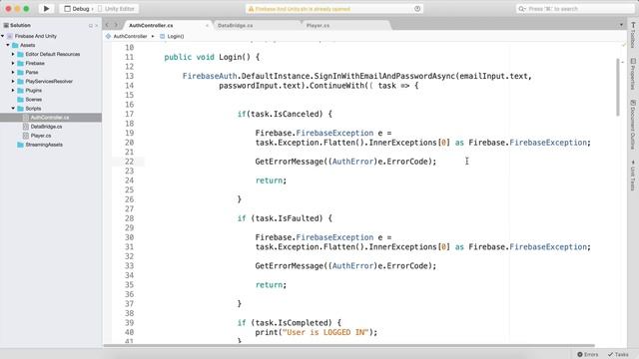Click line number 22 in gutter
Viewport: 639px width, 359px height.
pyautogui.click(x=129, y=162)
